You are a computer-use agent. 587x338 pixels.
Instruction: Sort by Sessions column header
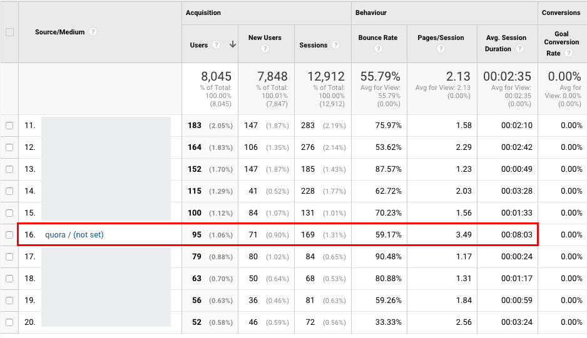pos(314,45)
